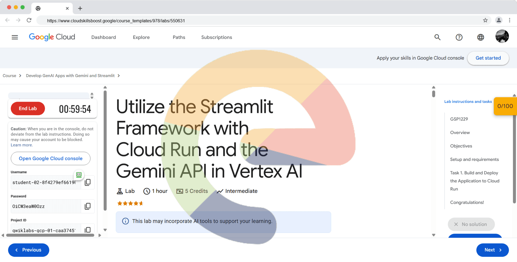Copy the Project ID value

point(88,230)
